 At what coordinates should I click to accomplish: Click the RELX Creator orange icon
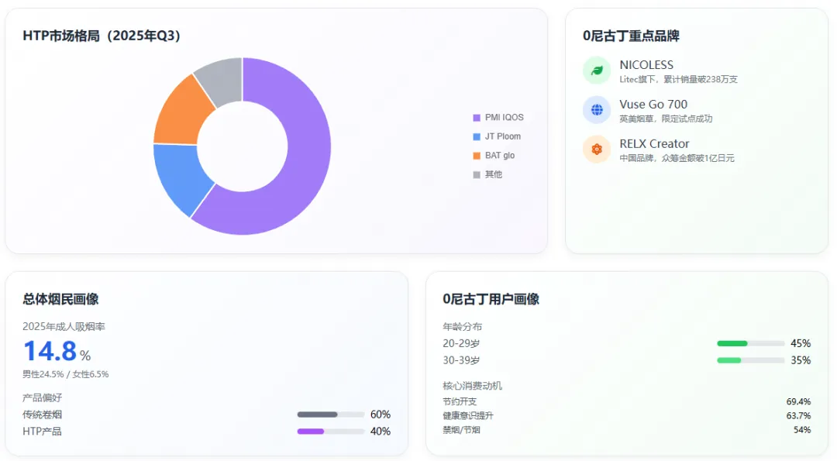click(597, 150)
